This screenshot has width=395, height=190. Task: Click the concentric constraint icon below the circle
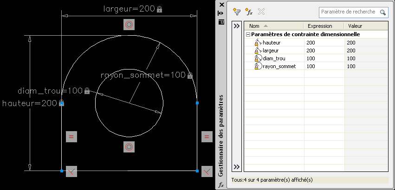point(129,147)
